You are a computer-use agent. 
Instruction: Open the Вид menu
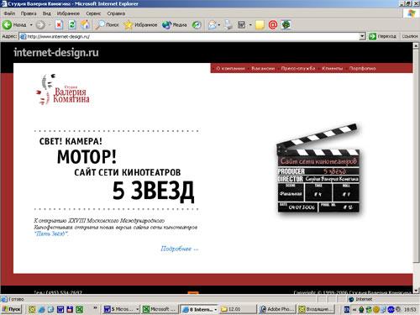coord(46,13)
